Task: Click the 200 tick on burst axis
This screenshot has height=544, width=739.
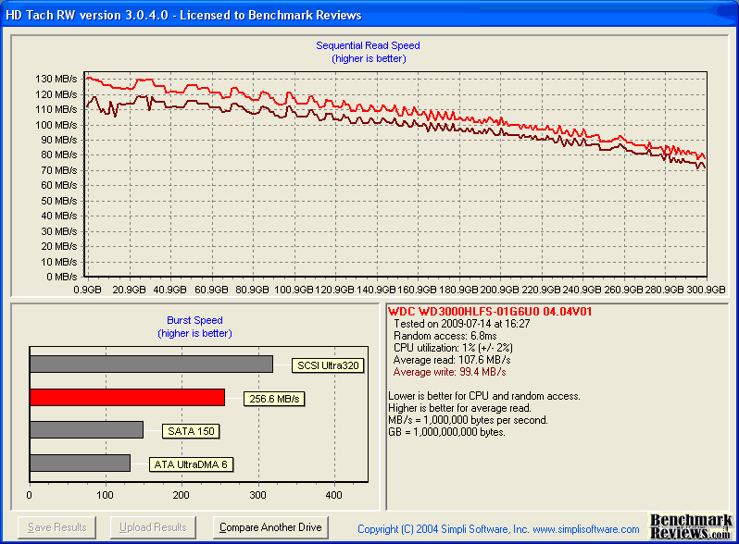Action: (182, 495)
